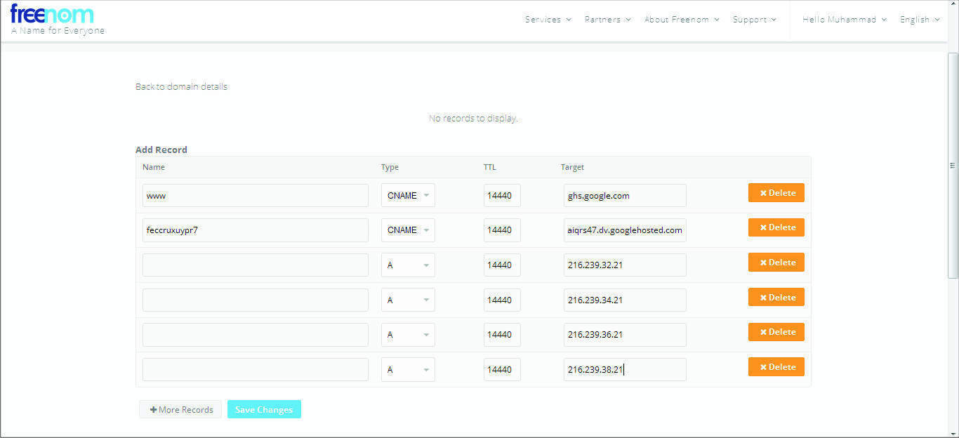
Task: Save Changes to DNS records
Action: point(264,410)
